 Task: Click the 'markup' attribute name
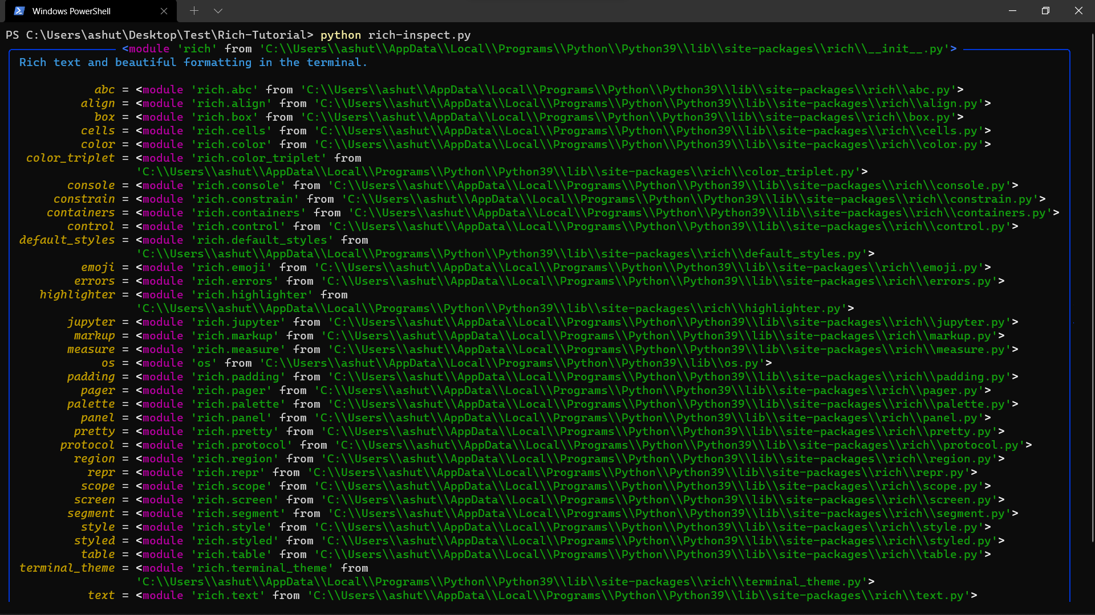tap(94, 336)
